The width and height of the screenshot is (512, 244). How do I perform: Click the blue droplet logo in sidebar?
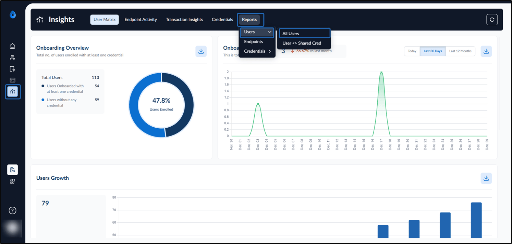pos(13,15)
